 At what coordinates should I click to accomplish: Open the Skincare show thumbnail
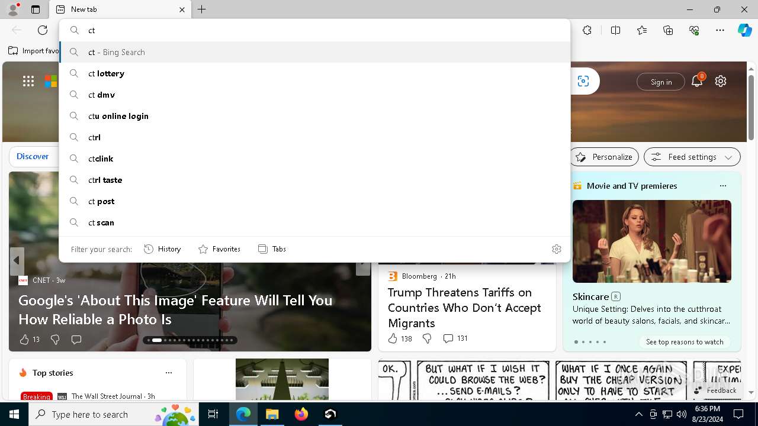coord(651,241)
